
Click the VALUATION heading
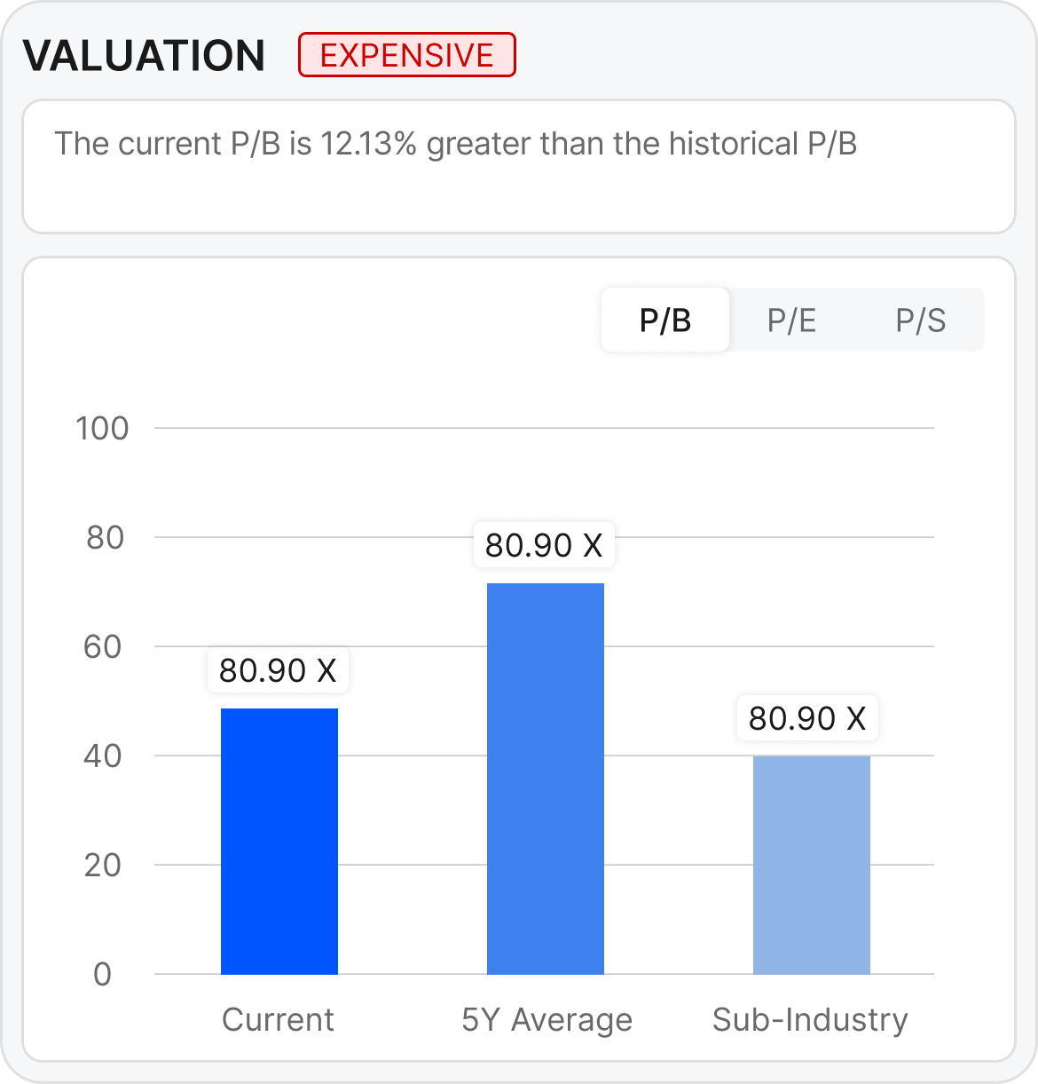click(x=145, y=54)
